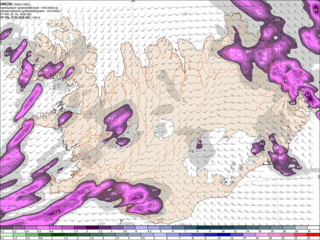Image resolution: width=320 pixels, height=240 pixels.
Task: Click the pink swatch between 16 and 18, lower legend row
Action: click(262, 234)
